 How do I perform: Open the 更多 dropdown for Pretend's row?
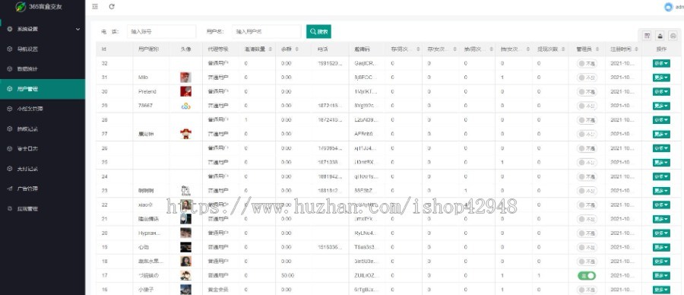click(661, 92)
